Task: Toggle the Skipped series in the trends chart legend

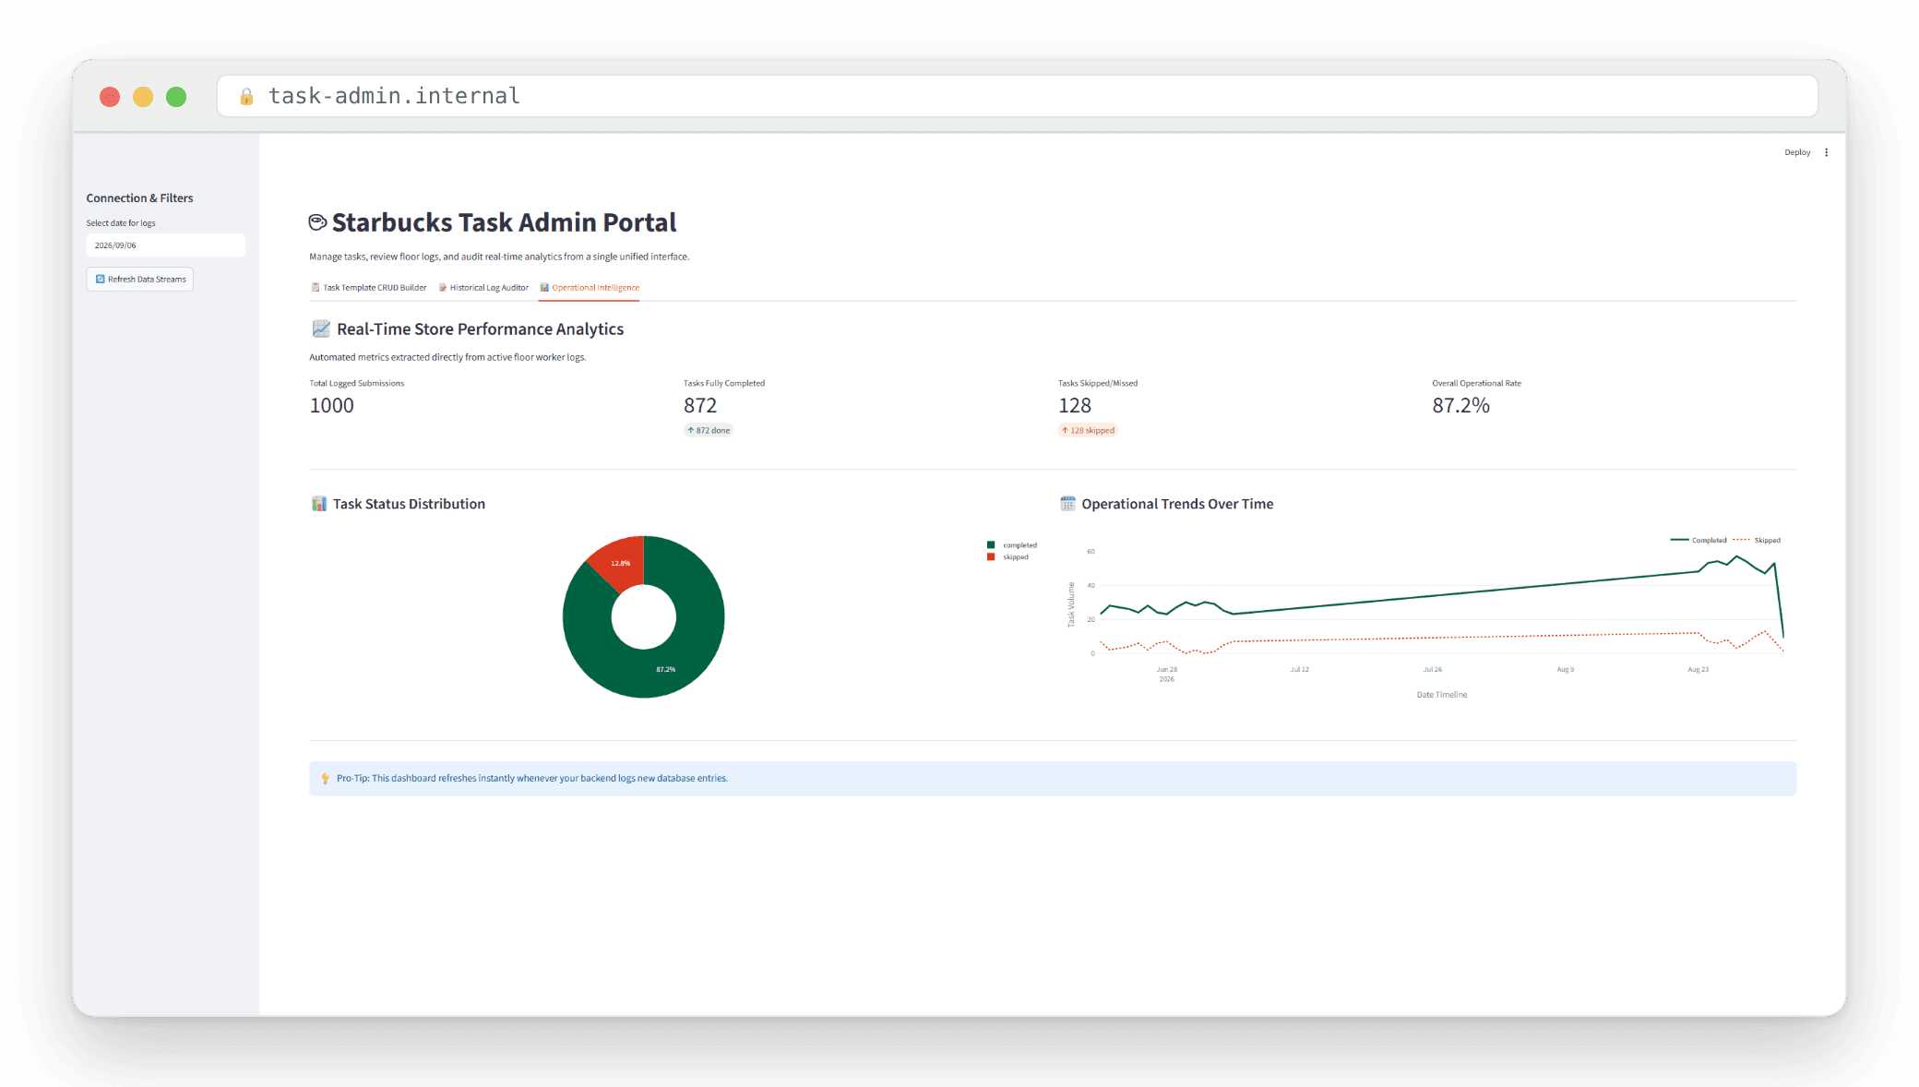Action: click(1758, 541)
